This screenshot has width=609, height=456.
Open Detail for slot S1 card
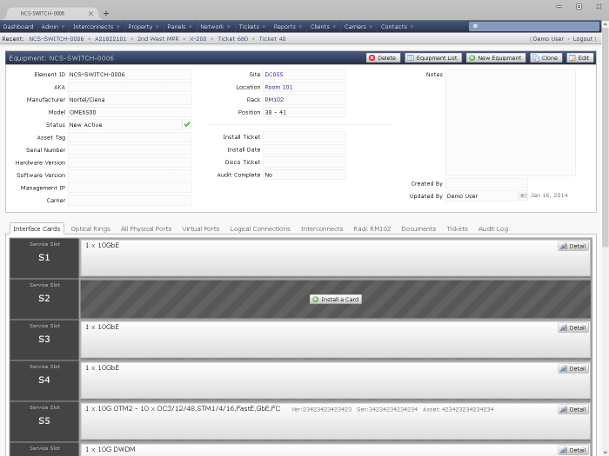[x=573, y=247]
